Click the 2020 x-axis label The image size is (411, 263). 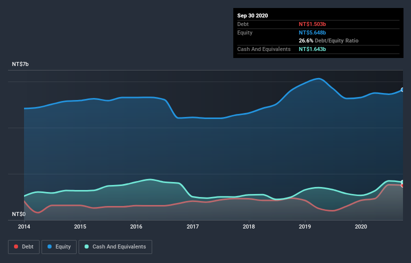click(361, 226)
